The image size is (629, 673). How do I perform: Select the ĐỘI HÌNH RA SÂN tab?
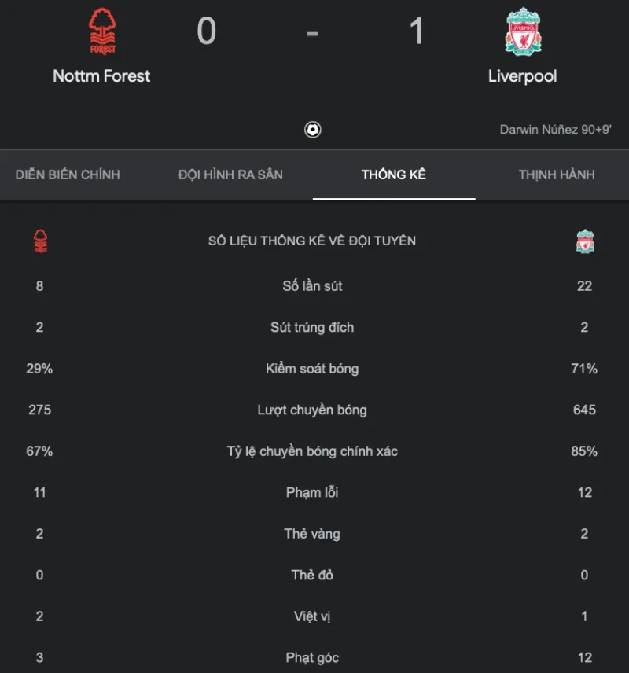230,175
